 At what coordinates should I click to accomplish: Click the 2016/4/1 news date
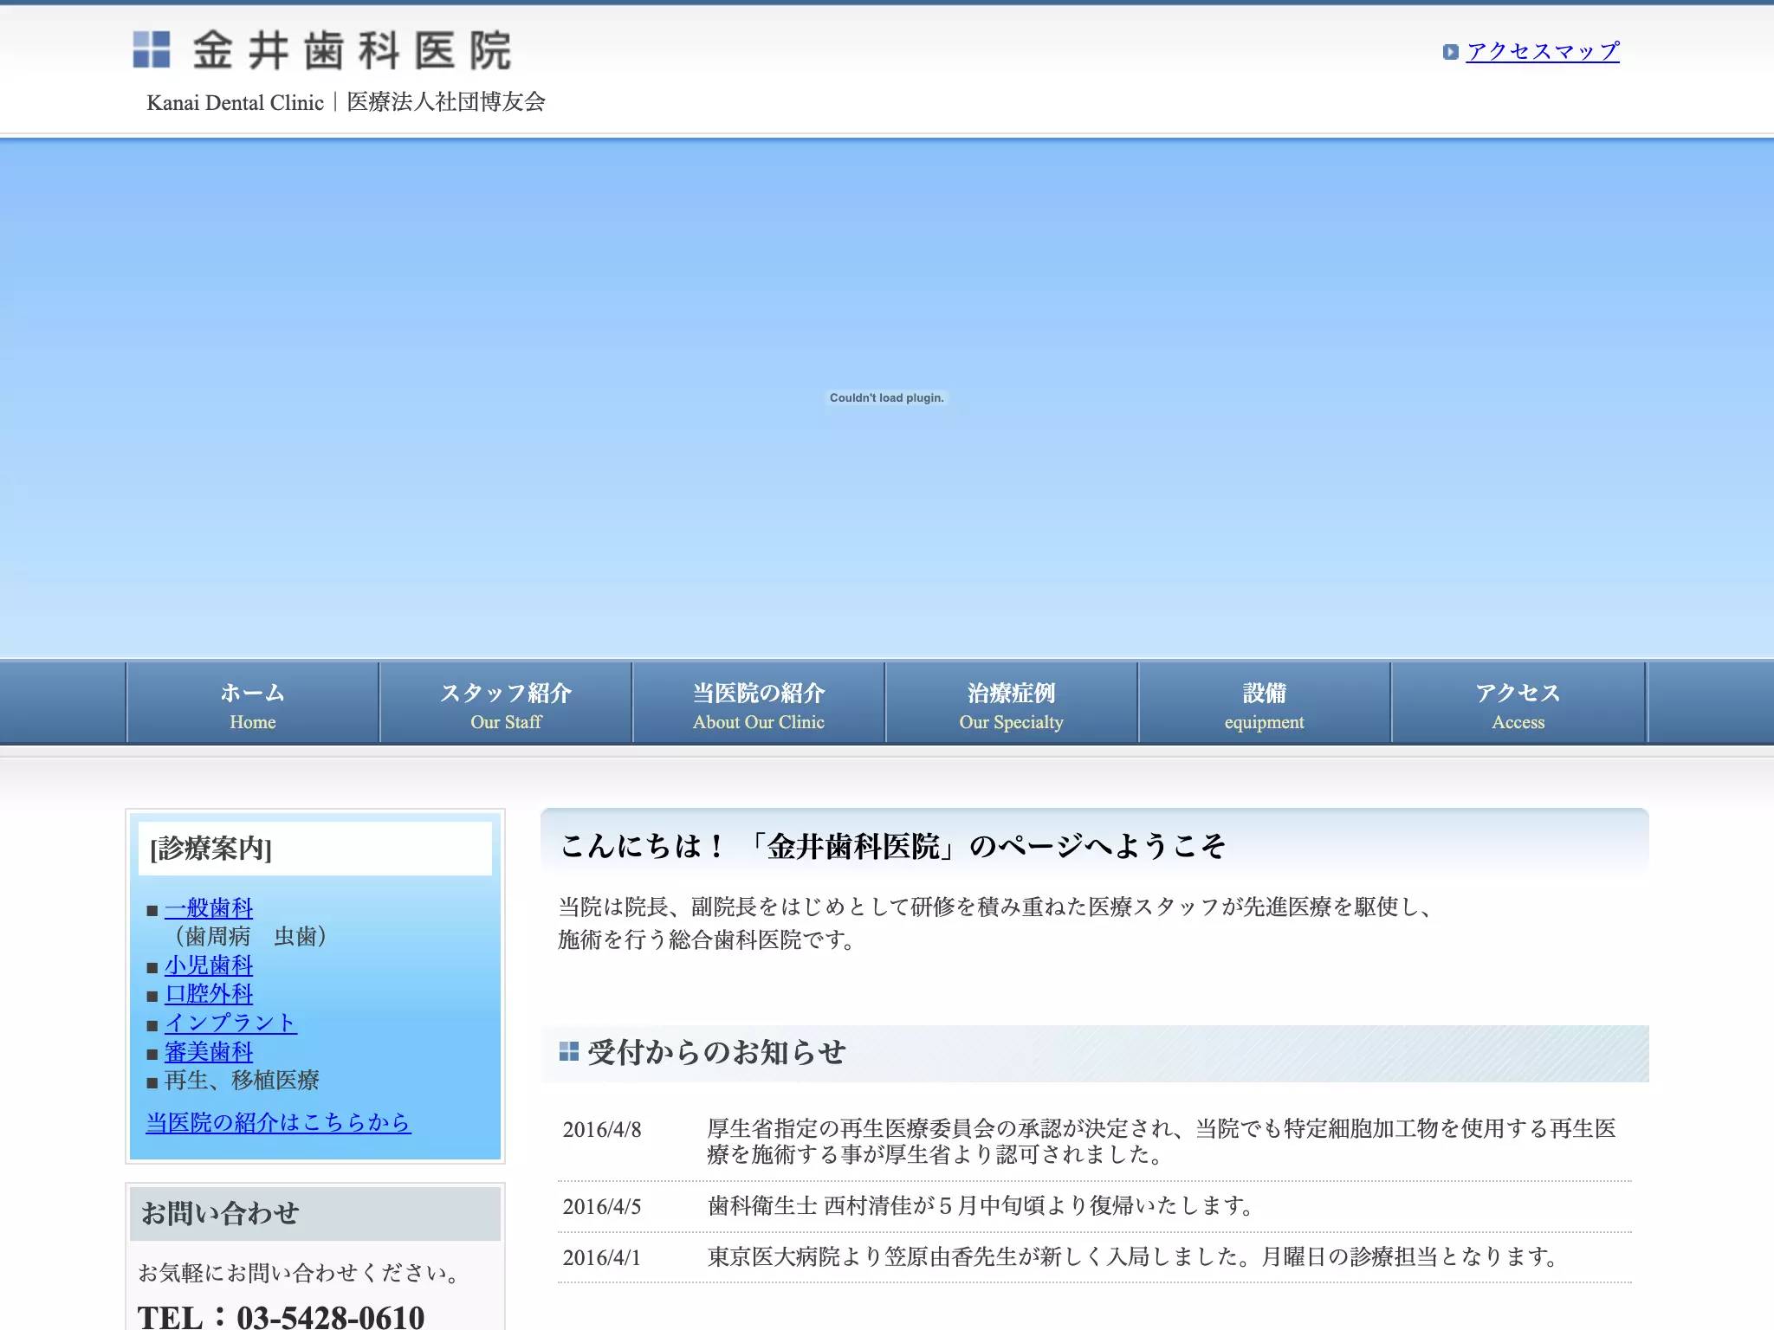coord(602,1257)
